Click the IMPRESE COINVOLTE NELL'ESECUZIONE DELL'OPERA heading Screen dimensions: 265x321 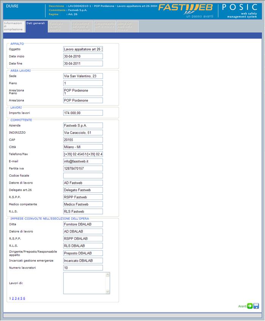[50, 219]
